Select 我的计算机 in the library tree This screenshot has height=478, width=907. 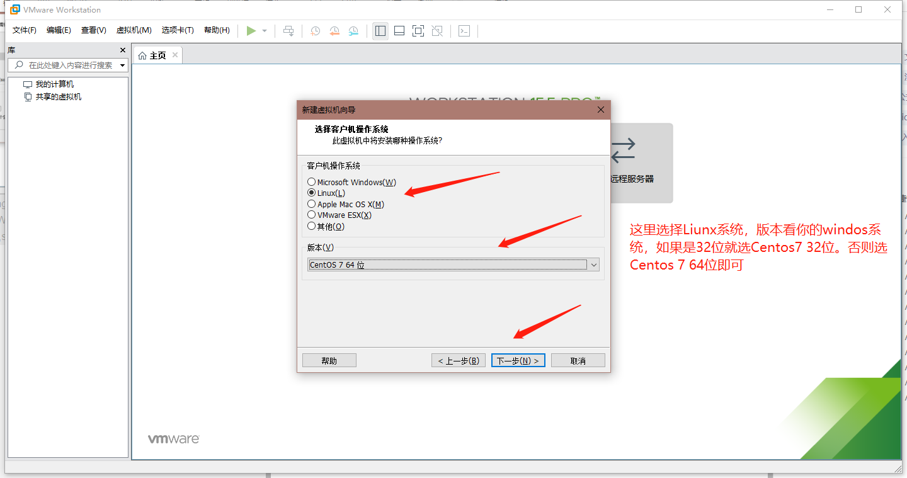pos(54,84)
